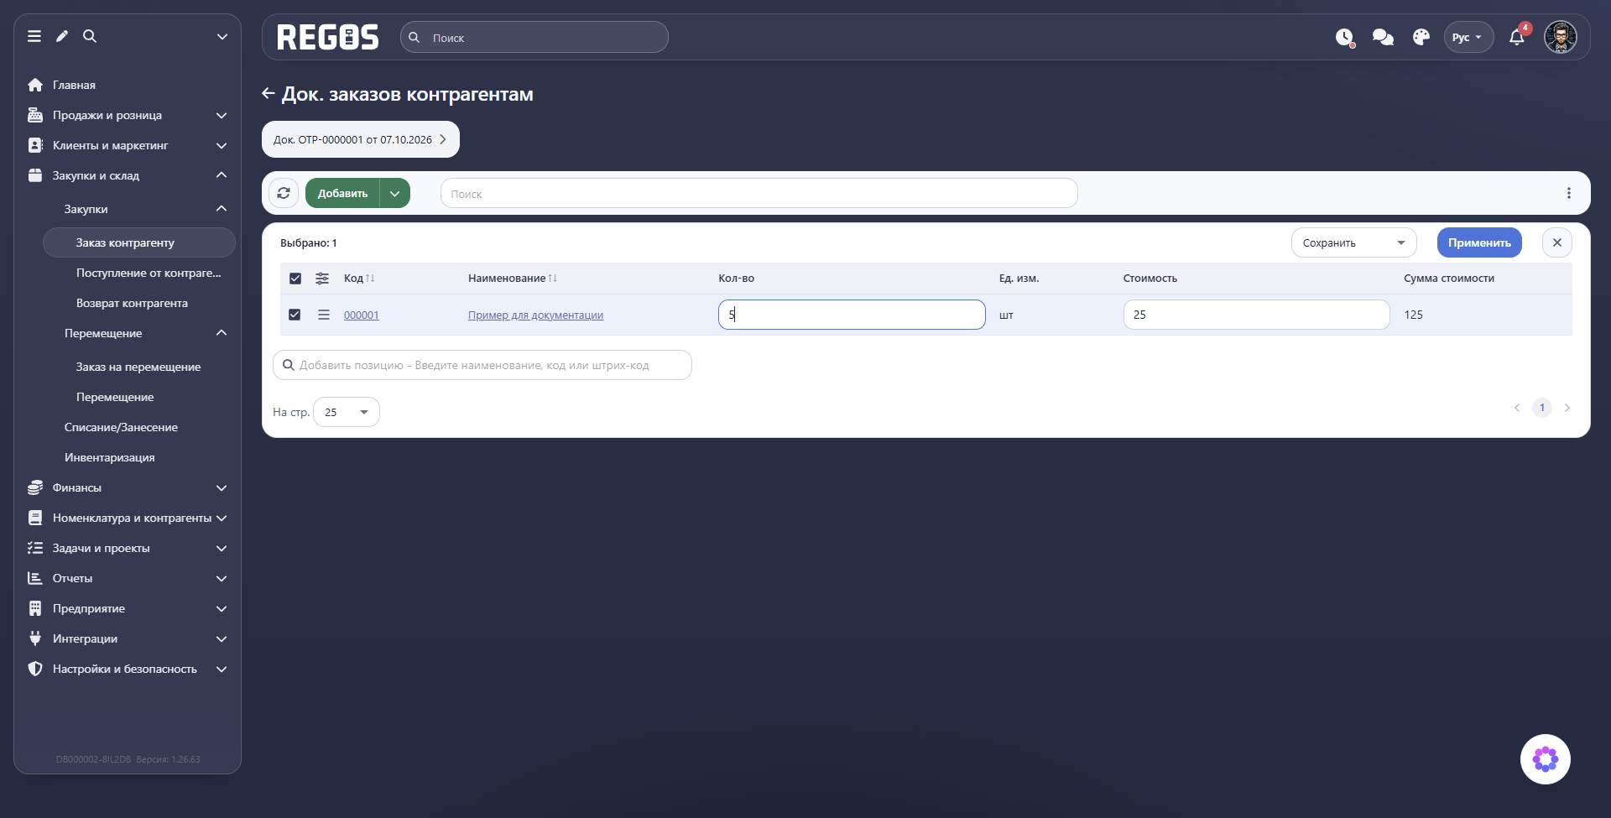
Task: Click the Добавить позицию search field
Action: click(482, 365)
